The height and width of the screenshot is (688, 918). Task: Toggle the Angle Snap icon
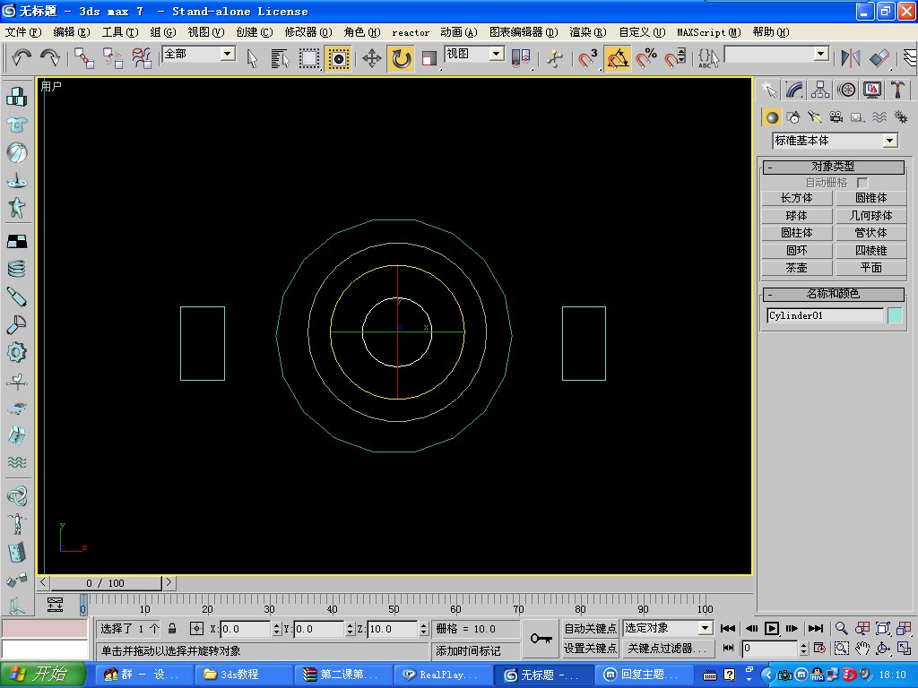[618, 58]
